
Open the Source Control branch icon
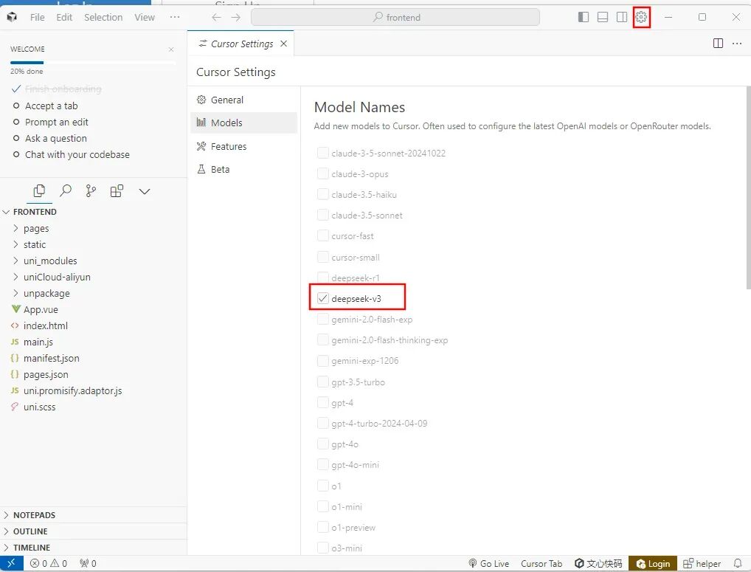pos(91,191)
